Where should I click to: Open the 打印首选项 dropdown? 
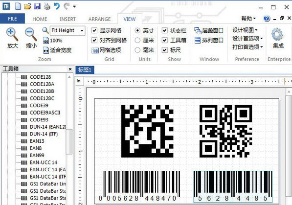pyautogui.click(x=247, y=47)
